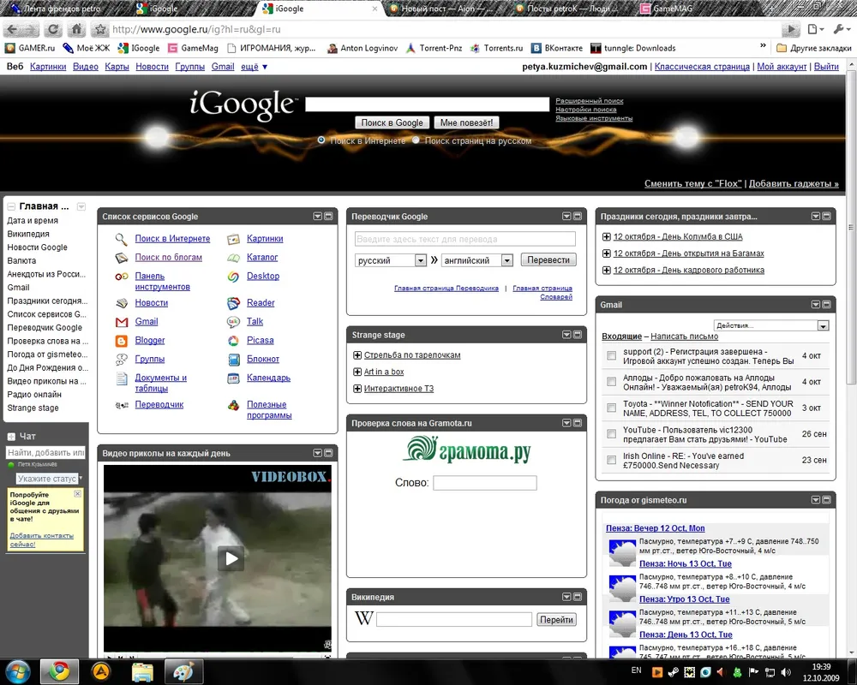Image resolution: width=857 pixels, height=685 pixels.
Task: Close the Попробуйте iGoogle chat tip
Action: pos(78,494)
